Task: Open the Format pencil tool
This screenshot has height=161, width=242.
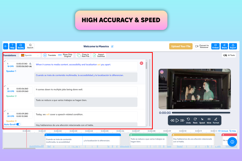Action: [216, 120]
